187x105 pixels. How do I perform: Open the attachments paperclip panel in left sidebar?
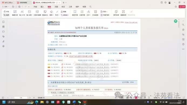click(3, 36)
